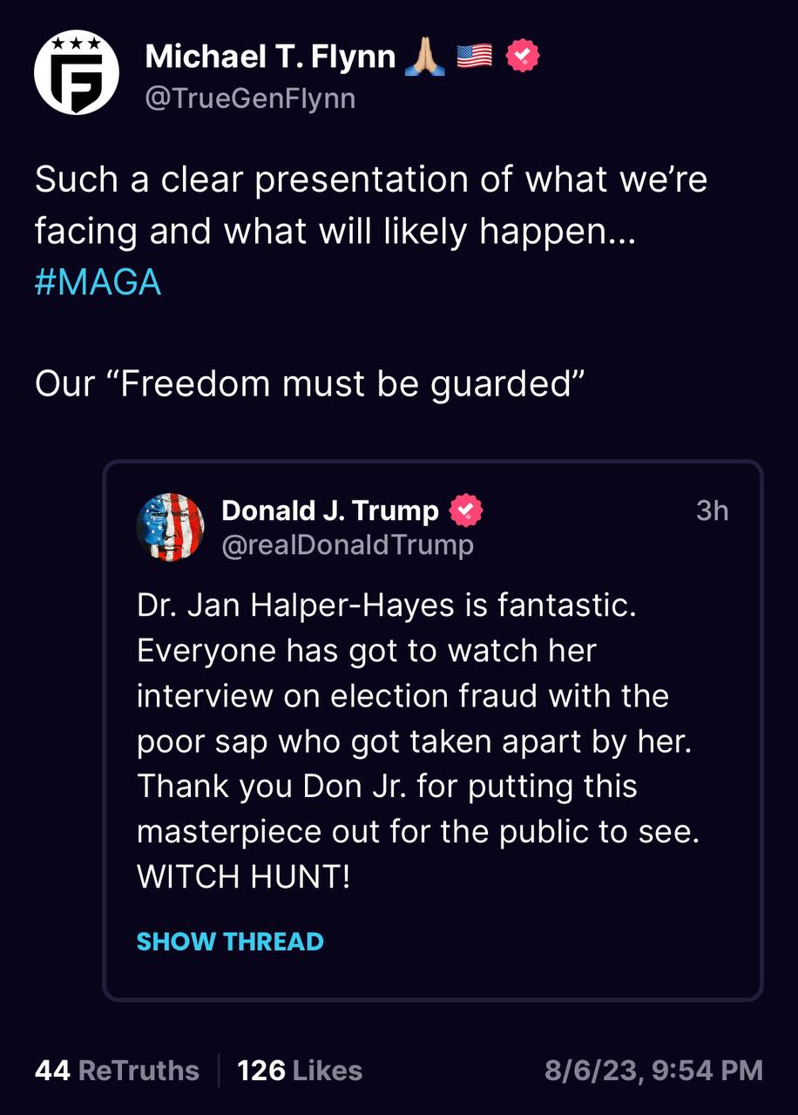The height and width of the screenshot is (1115, 798).
Task: Click the 8/6/23, 9:54 PM timestamp
Action: 653,1070
